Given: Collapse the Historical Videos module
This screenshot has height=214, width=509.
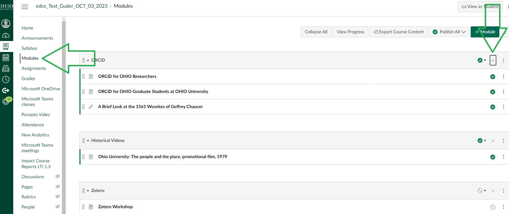Looking at the screenshot, I should [x=88, y=141].
